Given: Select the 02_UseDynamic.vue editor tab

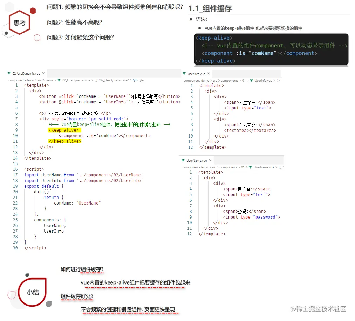Looking at the screenshot, I should click(26, 73).
